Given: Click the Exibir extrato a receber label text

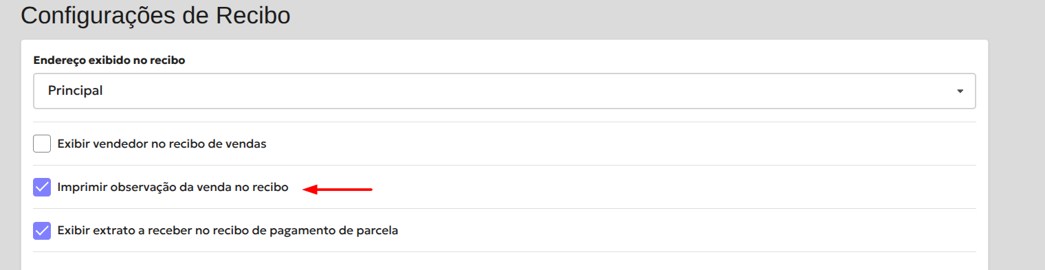Looking at the screenshot, I should coord(228,230).
